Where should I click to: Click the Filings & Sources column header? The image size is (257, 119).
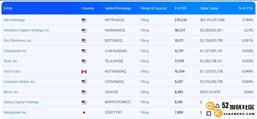pos(153,8)
